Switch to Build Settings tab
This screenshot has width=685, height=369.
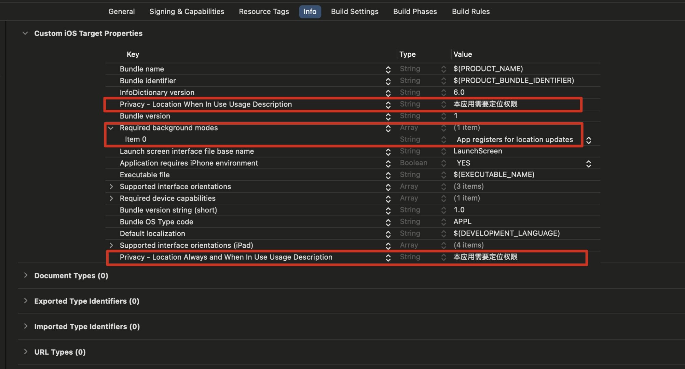[x=354, y=12]
